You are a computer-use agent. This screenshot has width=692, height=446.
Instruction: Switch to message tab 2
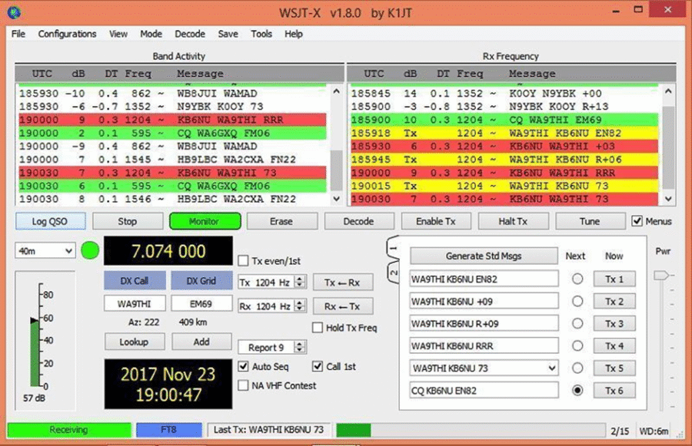click(x=394, y=271)
